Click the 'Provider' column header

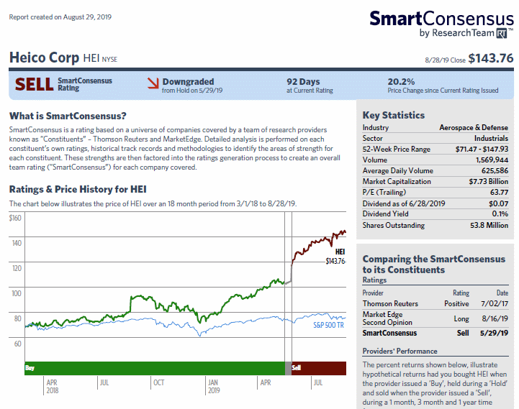373,293
